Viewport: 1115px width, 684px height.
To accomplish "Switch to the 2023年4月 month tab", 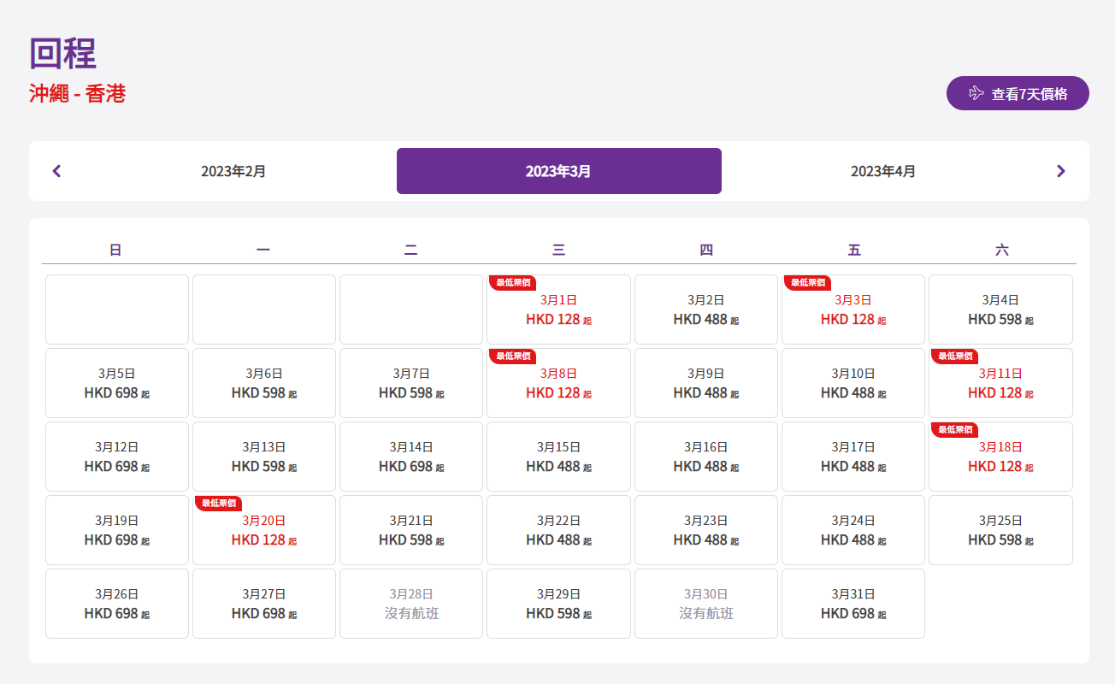I will [882, 171].
